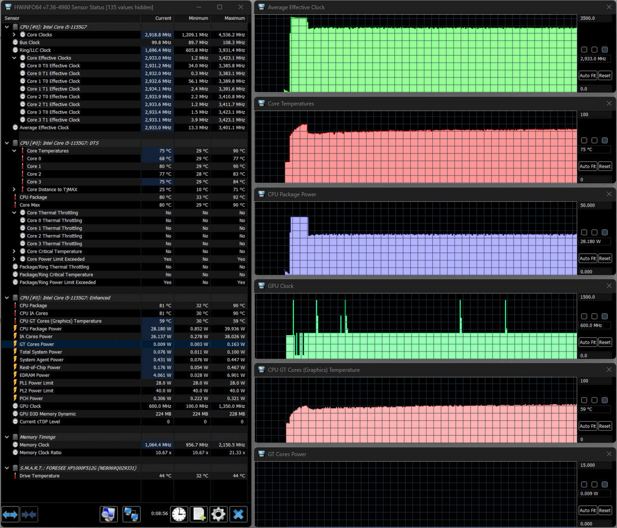This screenshot has height=528, width=617.
Task: Click the Minimum column header
Action: [192, 18]
